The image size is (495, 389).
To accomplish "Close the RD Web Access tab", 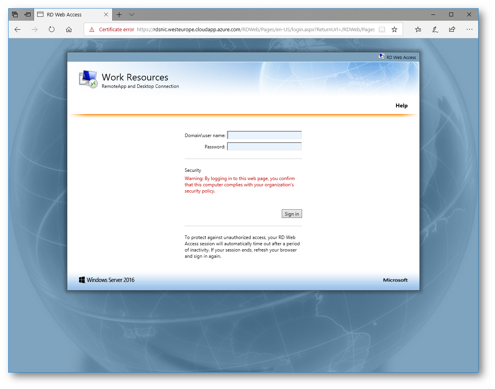I will [x=106, y=14].
